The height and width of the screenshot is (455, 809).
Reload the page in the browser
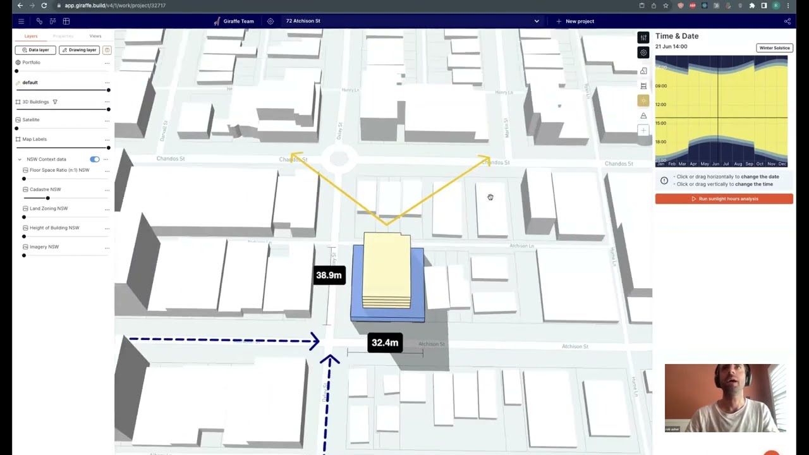tap(44, 6)
